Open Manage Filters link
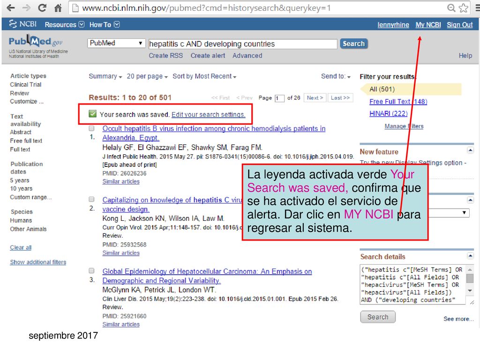This screenshot has width=480, height=360. click(404, 126)
